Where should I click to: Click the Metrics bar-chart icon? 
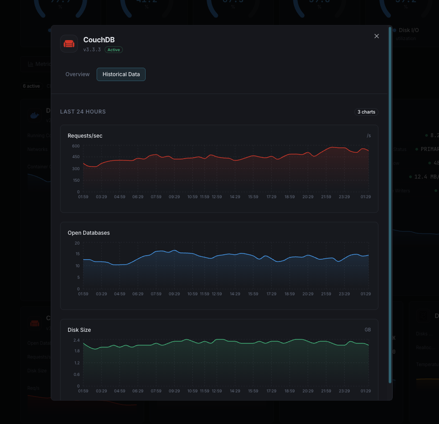[31, 64]
